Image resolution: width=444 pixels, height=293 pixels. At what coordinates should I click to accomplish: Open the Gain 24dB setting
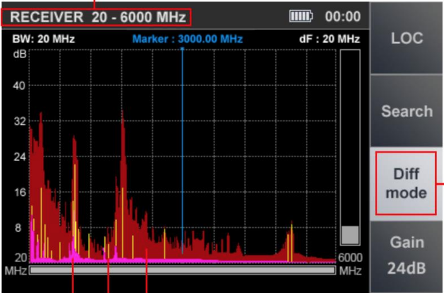406,255
